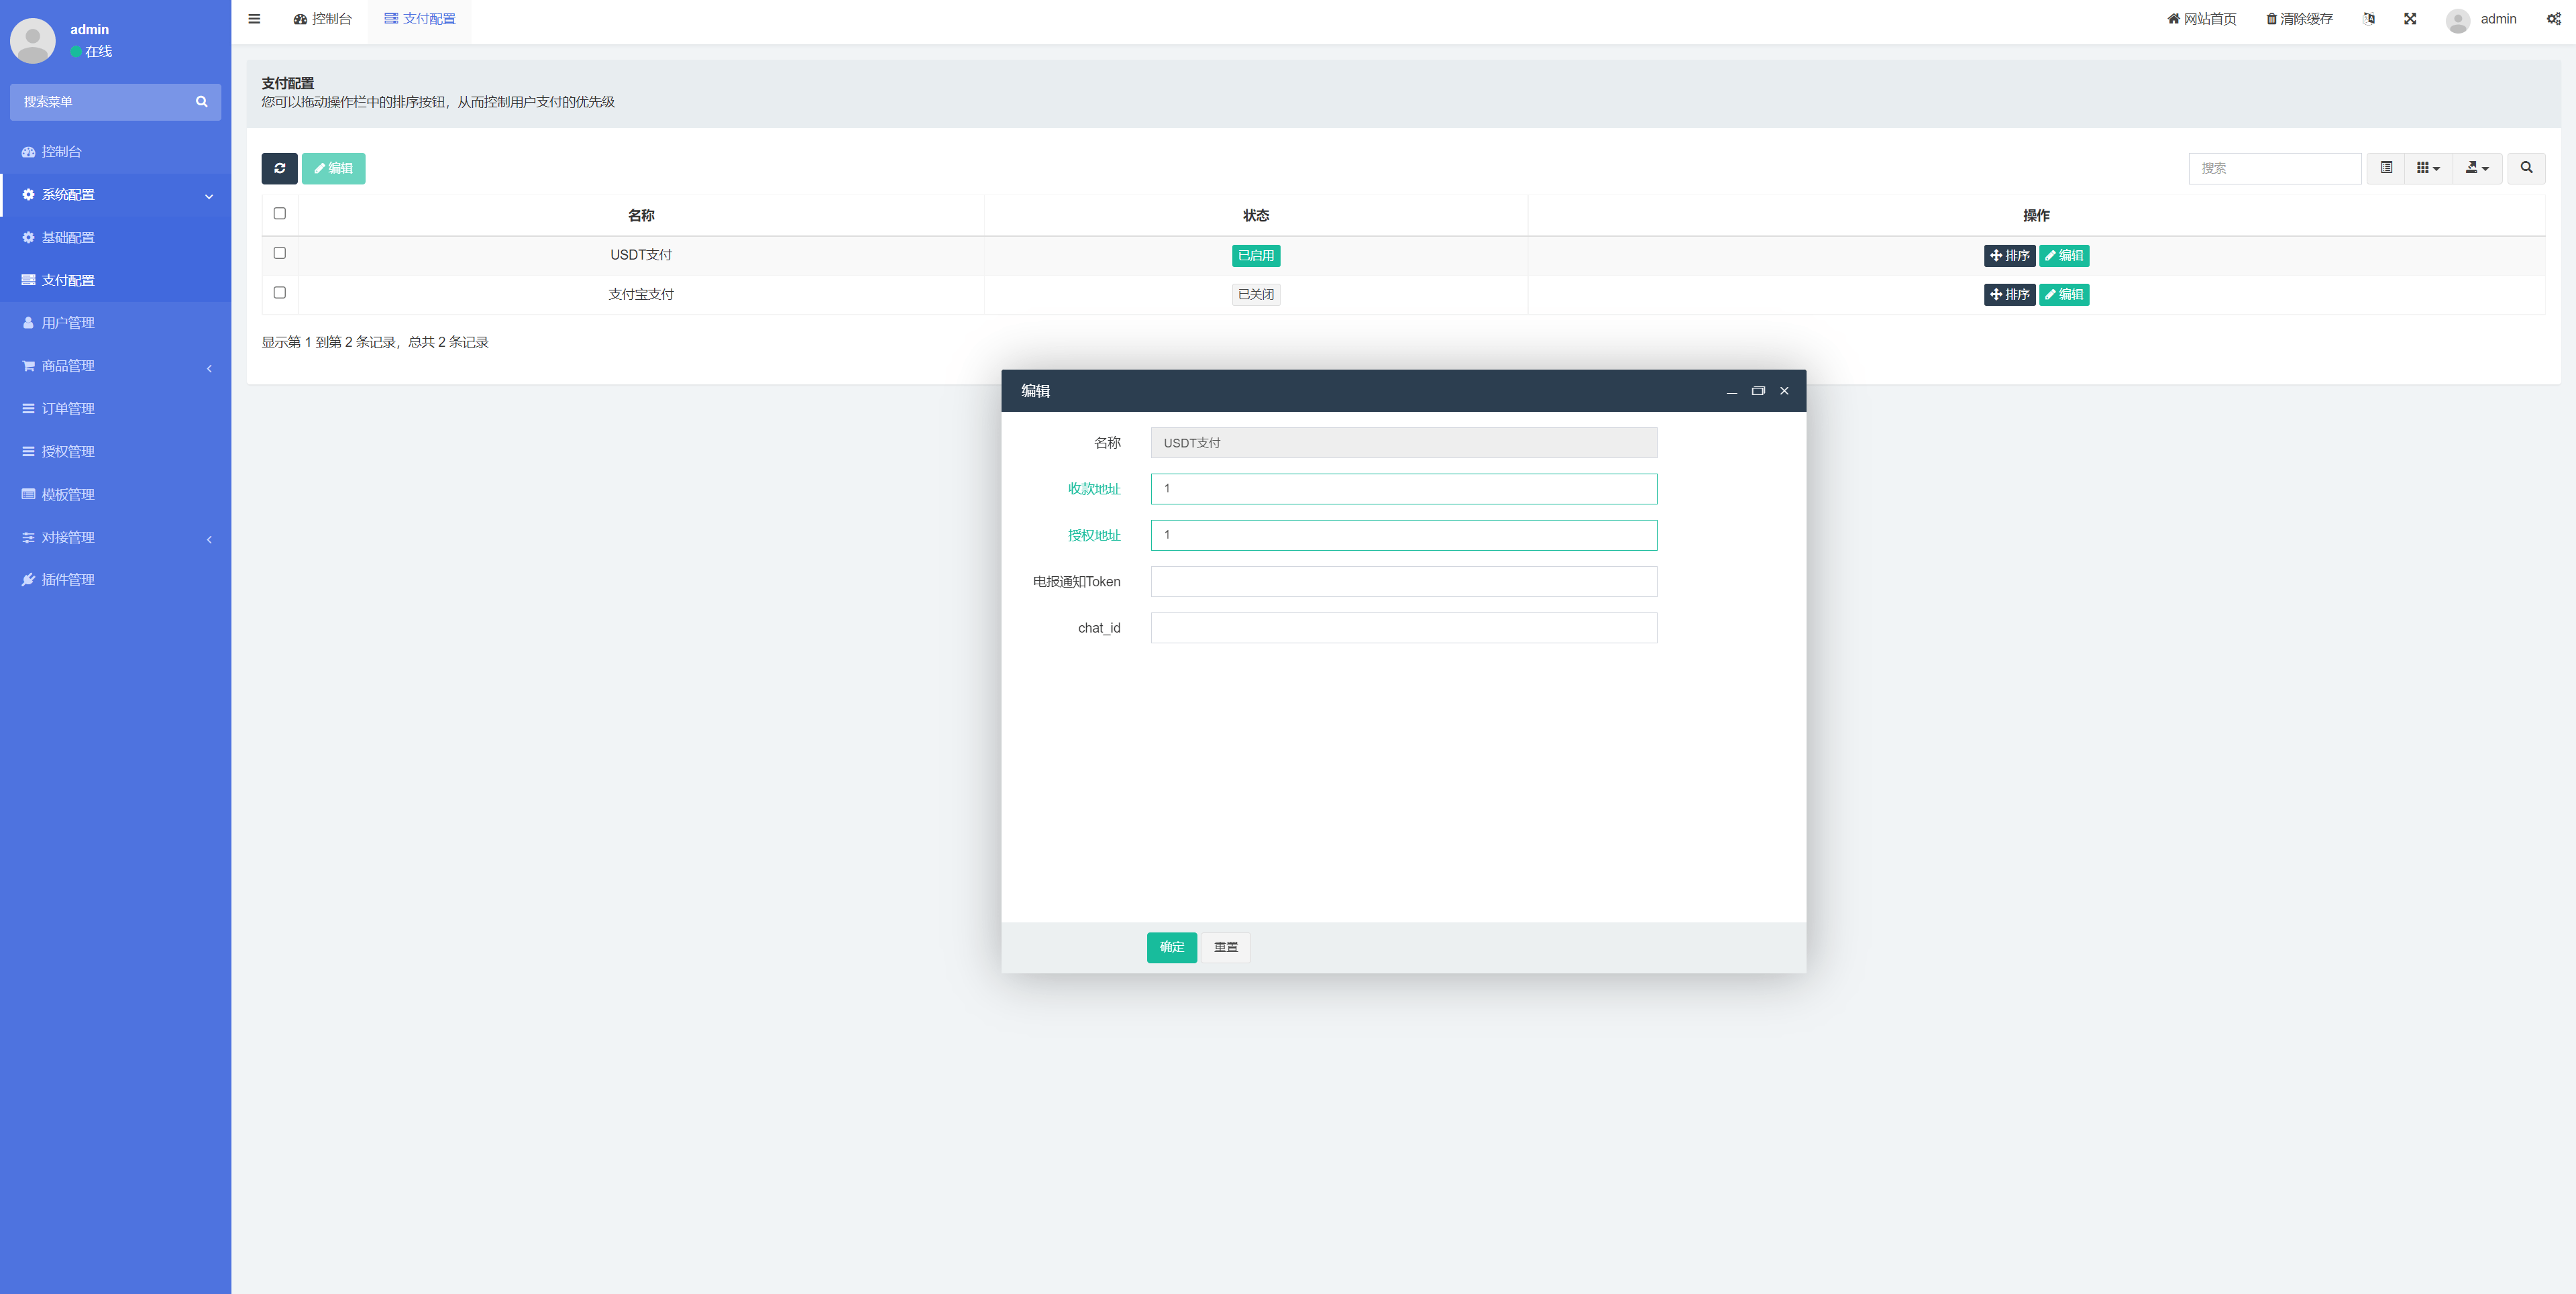Toggle checkbox for USDT支付 row

tap(279, 254)
